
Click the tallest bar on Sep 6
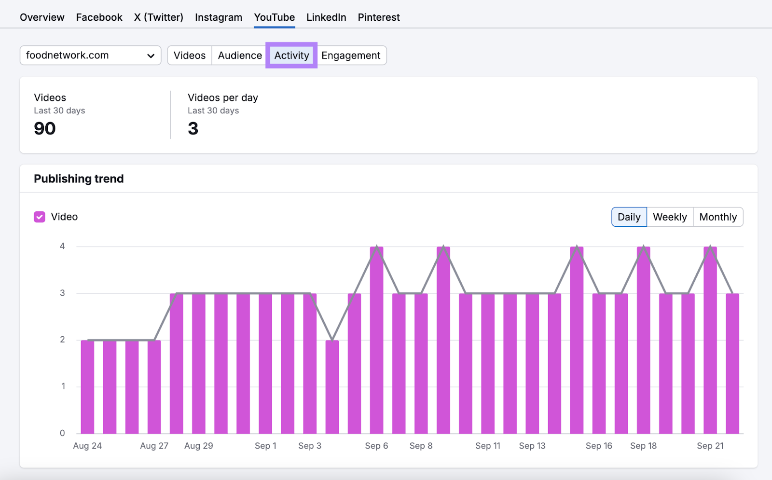coord(376,338)
